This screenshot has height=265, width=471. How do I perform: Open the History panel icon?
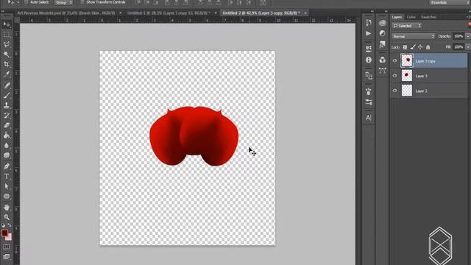click(369, 23)
